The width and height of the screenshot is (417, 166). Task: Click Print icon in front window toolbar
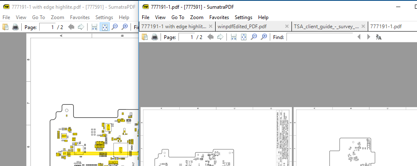tap(155, 37)
